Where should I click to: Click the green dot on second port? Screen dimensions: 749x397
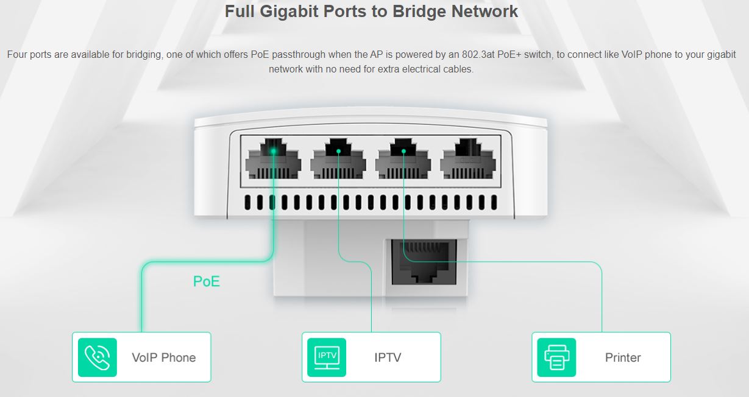338,150
